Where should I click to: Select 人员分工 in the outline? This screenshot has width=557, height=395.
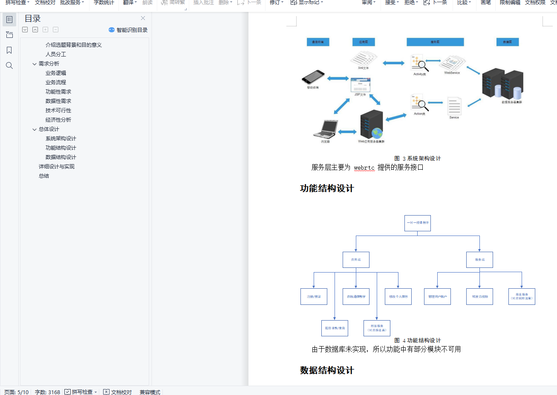tap(56, 54)
